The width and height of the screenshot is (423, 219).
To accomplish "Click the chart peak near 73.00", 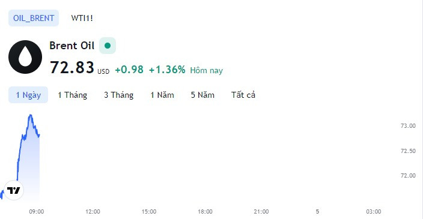I will click(x=31, y=115).
